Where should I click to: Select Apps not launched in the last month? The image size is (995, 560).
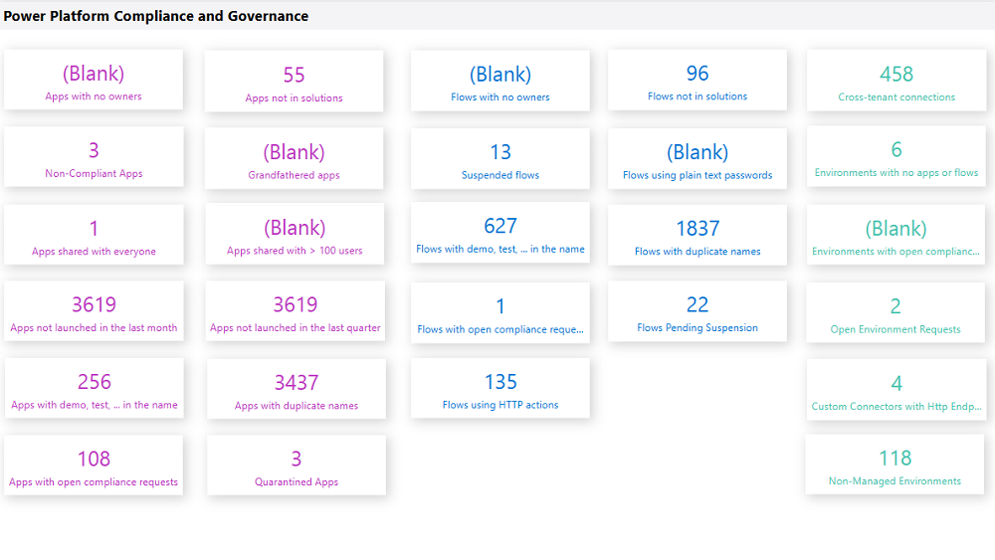pos(94,310)
